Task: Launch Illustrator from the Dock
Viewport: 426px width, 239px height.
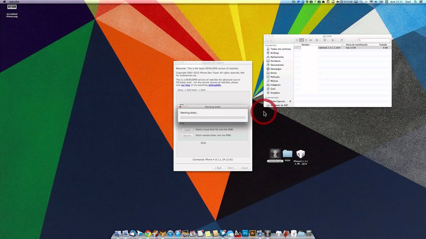Action: coord(252,233)
